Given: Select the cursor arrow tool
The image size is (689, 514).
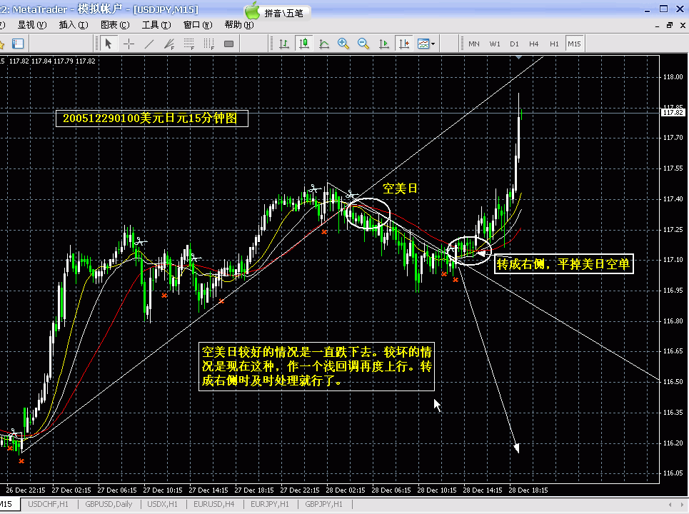Looking at the screenshot, I should [109, 44].
